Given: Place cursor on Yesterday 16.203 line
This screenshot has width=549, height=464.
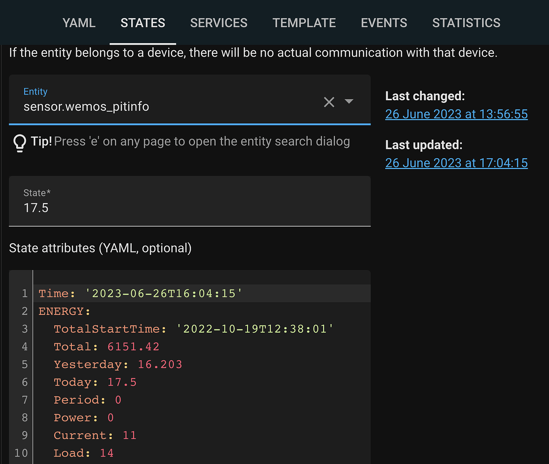Looking at the screenshot, I should point(118,365).
